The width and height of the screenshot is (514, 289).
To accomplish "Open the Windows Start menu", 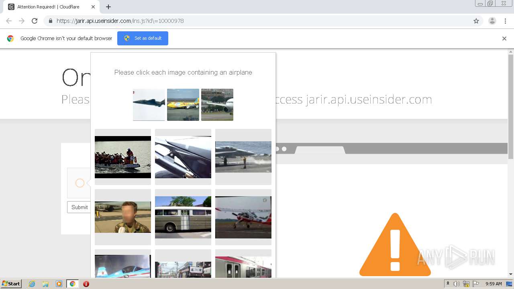I will click(x=11, y=283).
